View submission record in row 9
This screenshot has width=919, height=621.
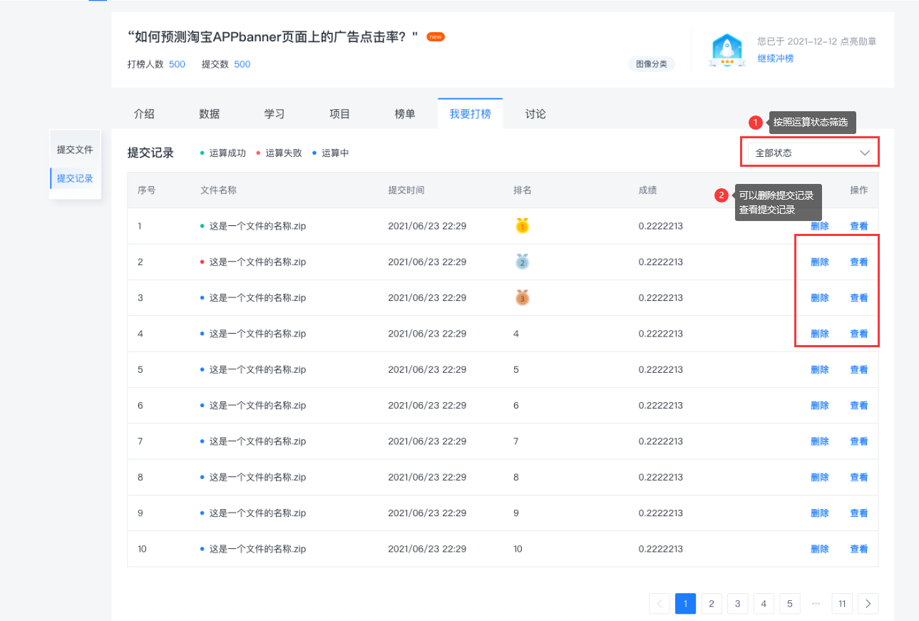click(859, 513)
